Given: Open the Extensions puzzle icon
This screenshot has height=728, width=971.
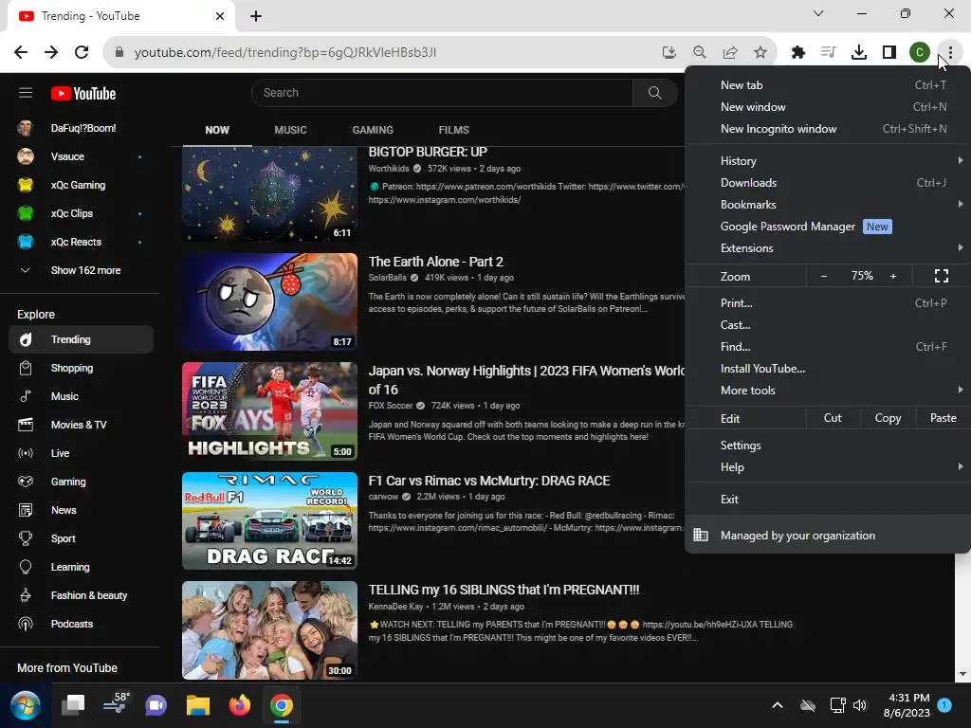Looking at the screenshot, I should click(x=798, y=53).
